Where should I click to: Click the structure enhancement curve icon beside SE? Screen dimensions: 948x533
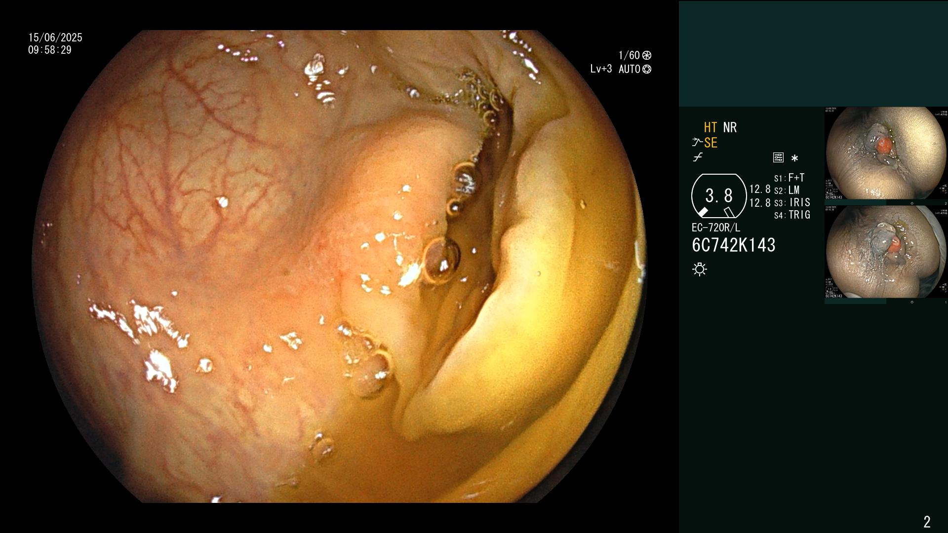point(697,143)
